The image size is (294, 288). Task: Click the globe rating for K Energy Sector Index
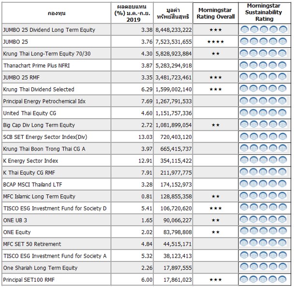264,161
